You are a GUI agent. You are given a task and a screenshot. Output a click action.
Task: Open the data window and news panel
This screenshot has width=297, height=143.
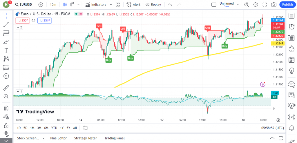291,38
